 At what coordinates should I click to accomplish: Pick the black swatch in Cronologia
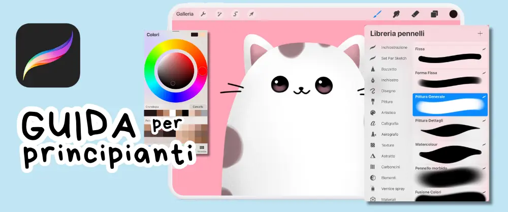185,113
